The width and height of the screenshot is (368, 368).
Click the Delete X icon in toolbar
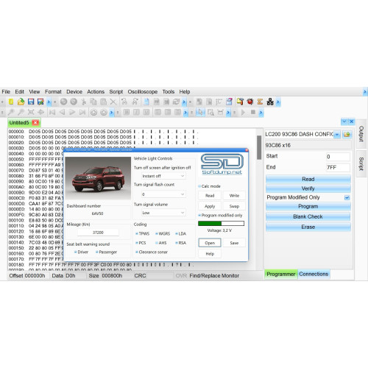(113, 102)
